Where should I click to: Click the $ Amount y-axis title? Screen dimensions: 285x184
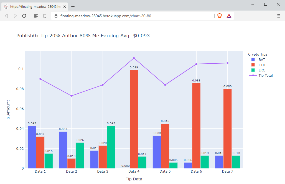click(8, 110)
